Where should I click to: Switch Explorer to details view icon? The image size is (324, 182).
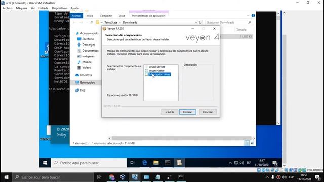247,143
